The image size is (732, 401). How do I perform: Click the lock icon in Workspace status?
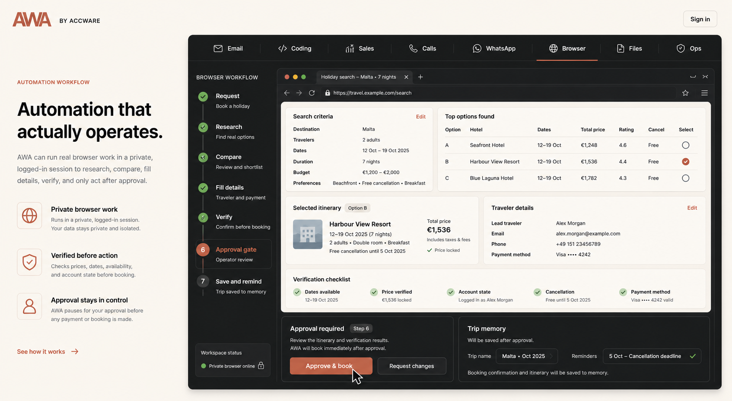261,366
